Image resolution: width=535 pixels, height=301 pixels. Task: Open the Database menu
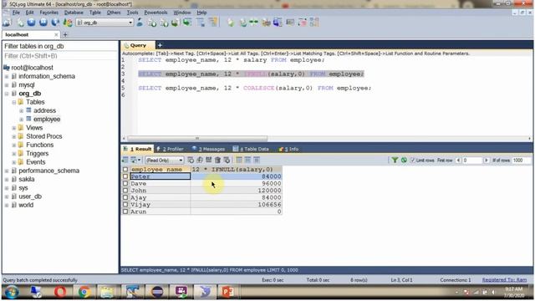(x=74, y=13)
